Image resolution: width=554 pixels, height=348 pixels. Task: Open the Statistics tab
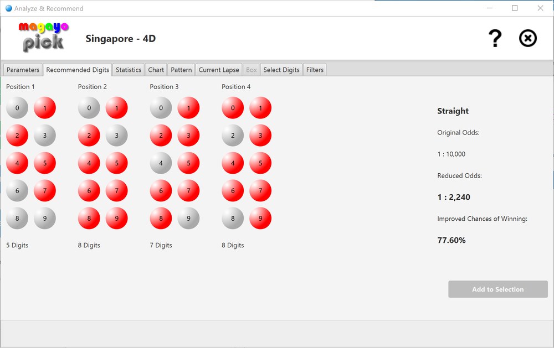[129, 70]
